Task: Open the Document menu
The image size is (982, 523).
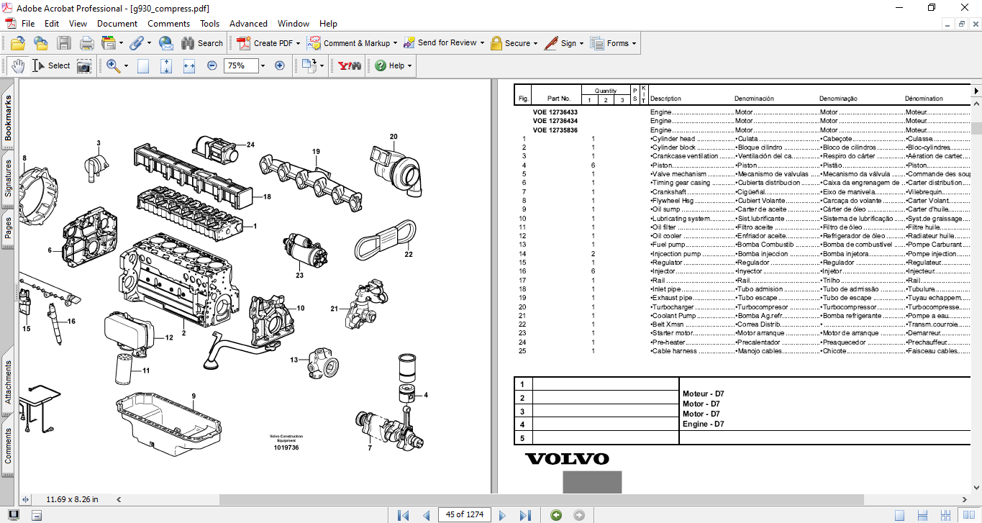Action: point(117,24)
